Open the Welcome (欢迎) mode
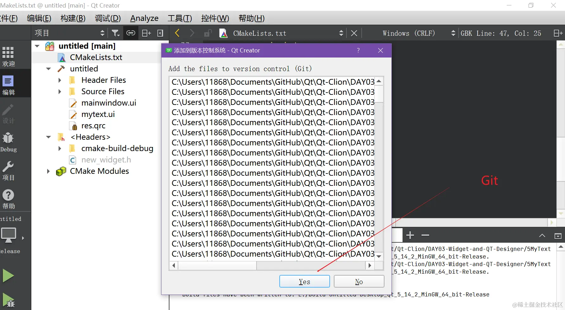This screenshot has width=565, height=310. pos(9,56)
